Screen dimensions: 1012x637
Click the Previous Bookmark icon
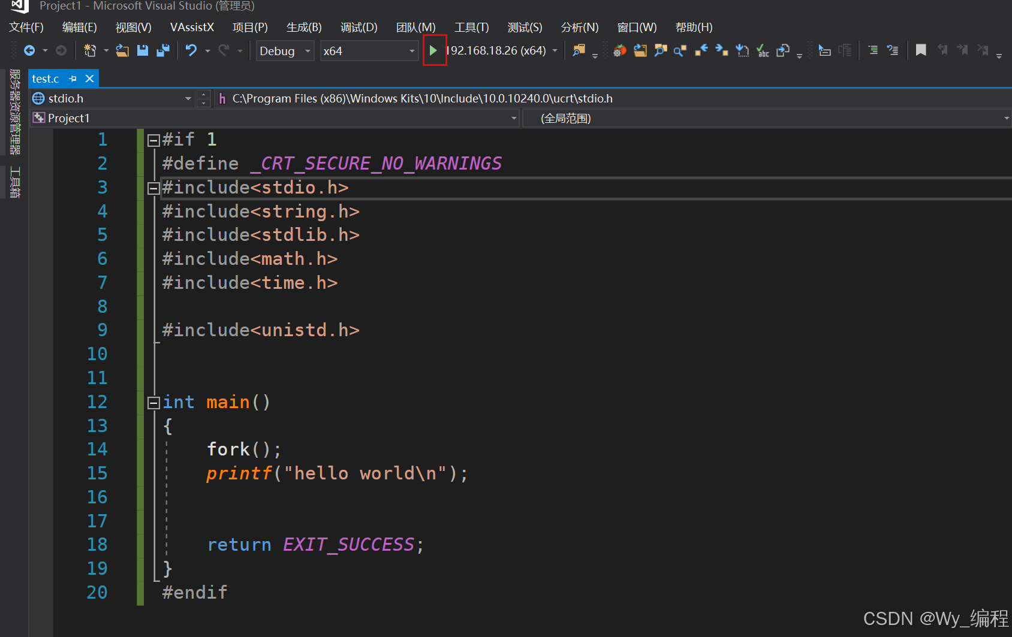(x=943, y=50)
